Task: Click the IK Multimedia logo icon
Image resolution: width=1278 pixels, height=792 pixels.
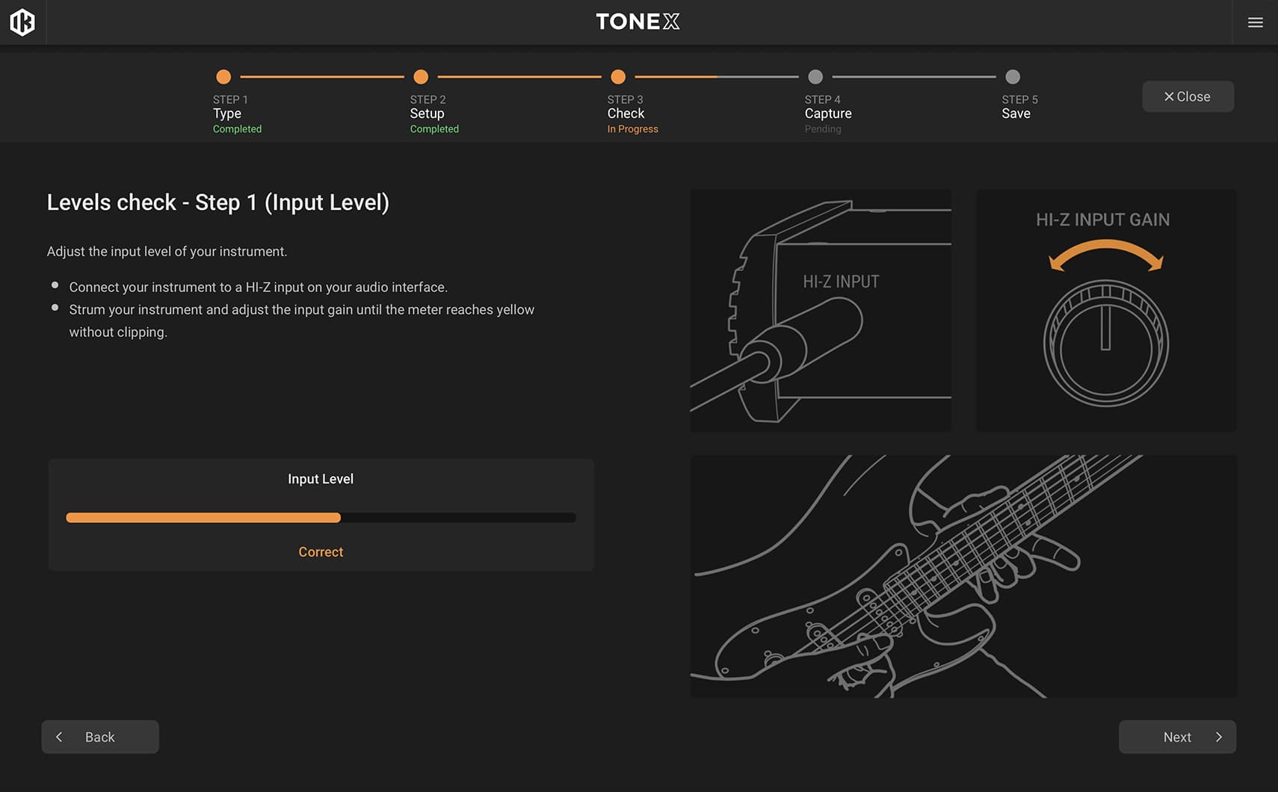Action: coord(22,22)
